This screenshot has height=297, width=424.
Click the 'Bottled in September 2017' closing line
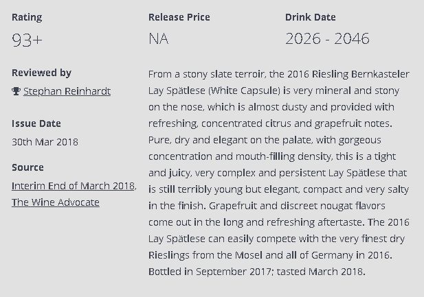(x=257, y=272)
